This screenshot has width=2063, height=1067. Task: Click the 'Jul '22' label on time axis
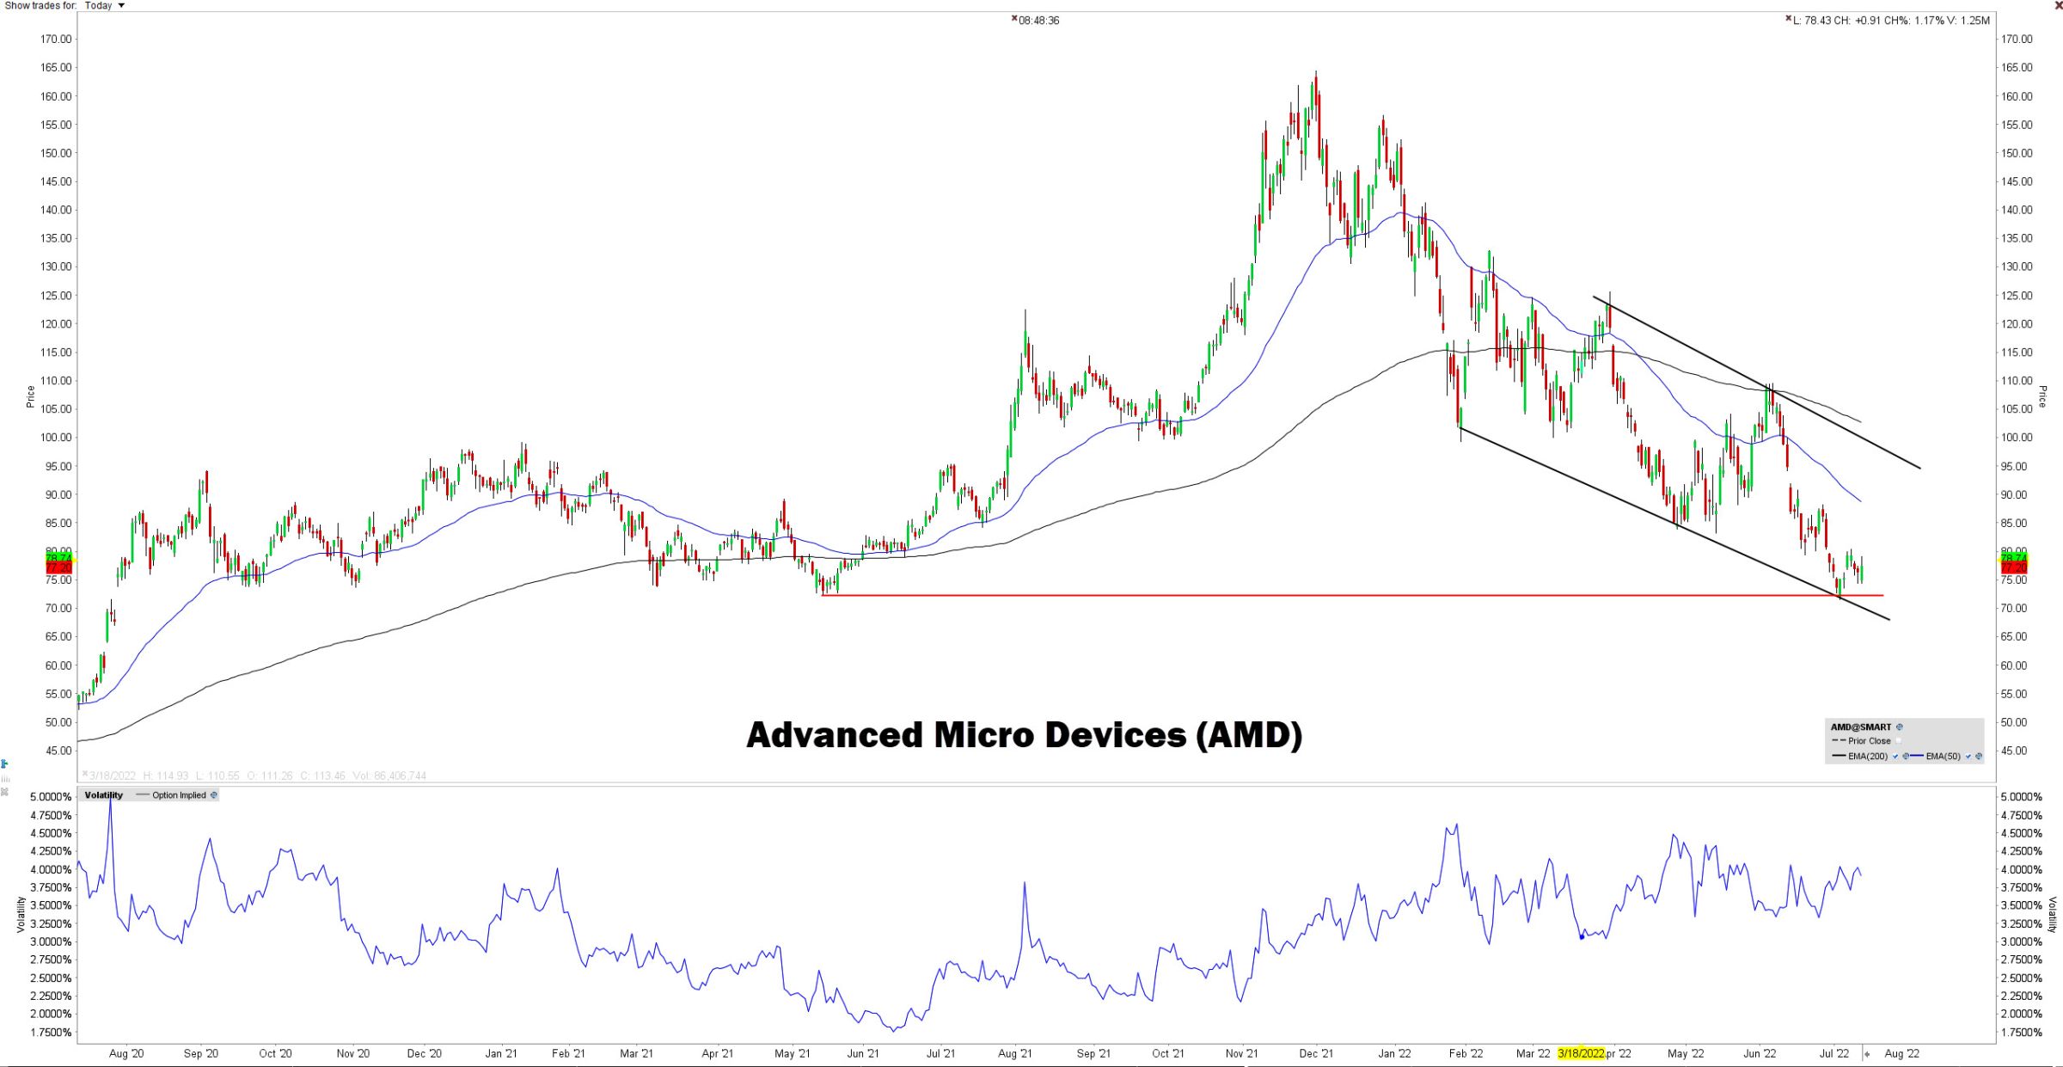[1834, 1053]
